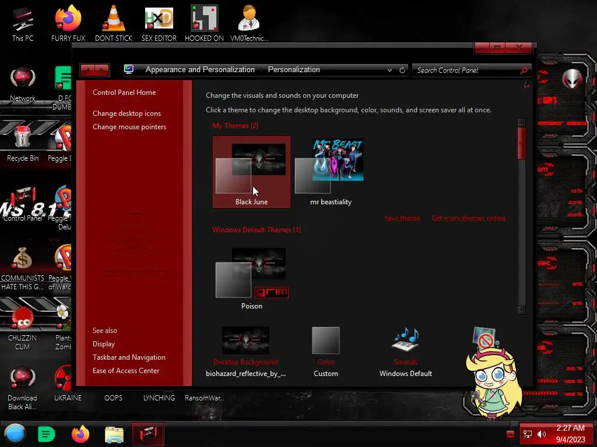Viewport: 597px width, 447px height.
Task: Open the green notes app on taskbar
Action: pos(47,434)
